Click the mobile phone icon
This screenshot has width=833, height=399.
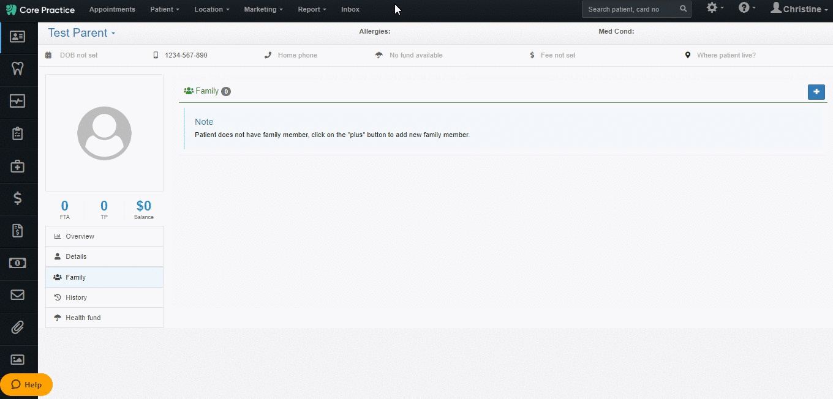(156, 55)
